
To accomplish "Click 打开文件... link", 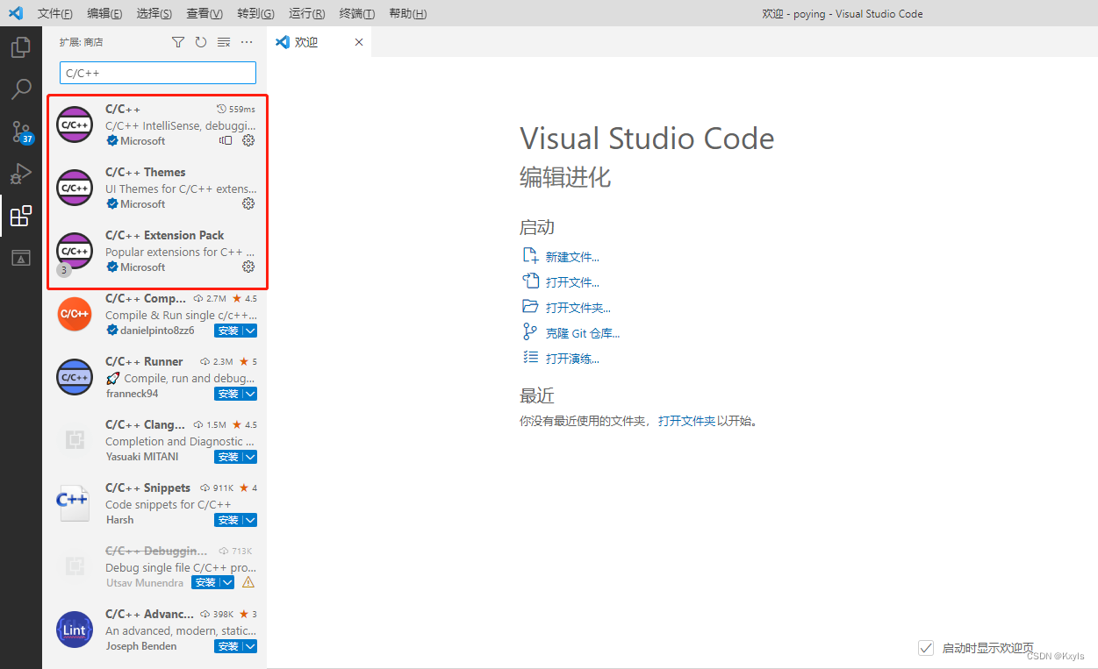I will tap(572, 282).
